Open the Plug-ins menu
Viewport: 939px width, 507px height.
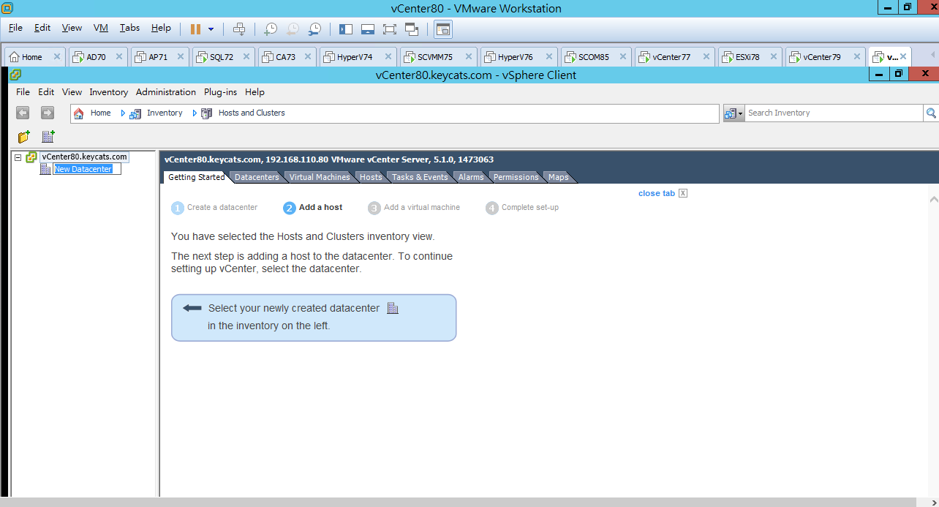220,92
